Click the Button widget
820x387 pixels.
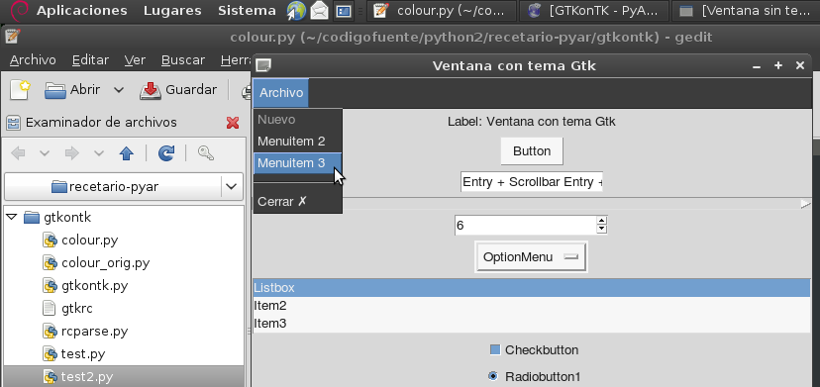[x=532, y=151]
